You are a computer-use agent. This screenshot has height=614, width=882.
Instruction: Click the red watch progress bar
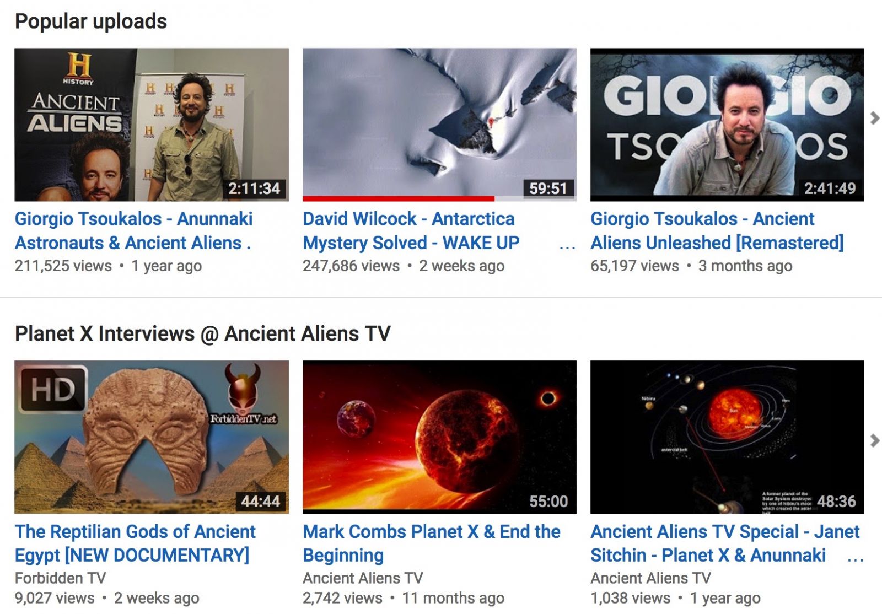coord(399,198)
